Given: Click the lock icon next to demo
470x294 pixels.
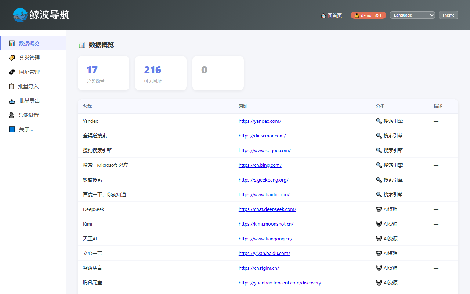Looking at the screenshot, I should pos(357,15).
